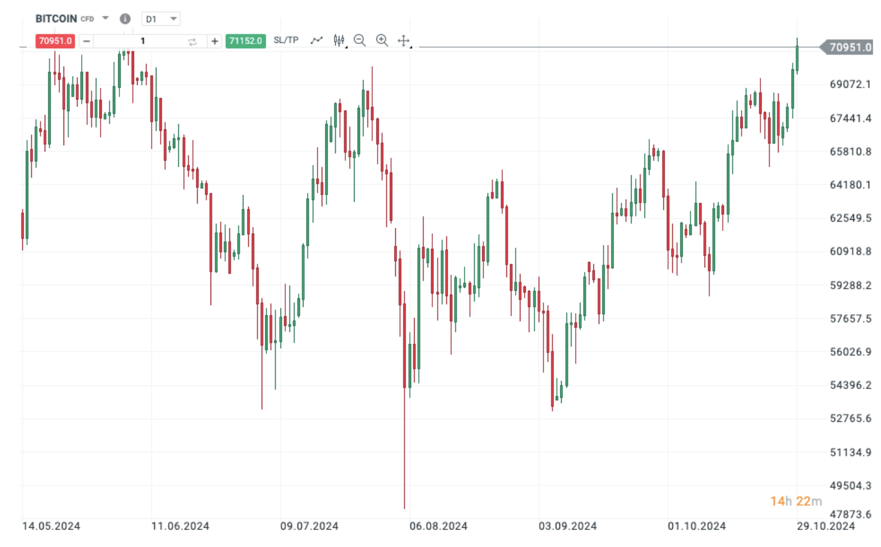Screen dimensions: 881x547
Task: Open the candlestick chart type icon
Action: pos(339,40)
